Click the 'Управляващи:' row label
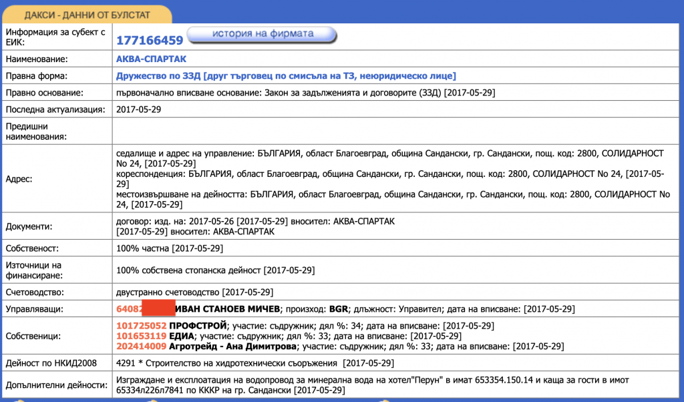684x402 pixels. [34, 309]
